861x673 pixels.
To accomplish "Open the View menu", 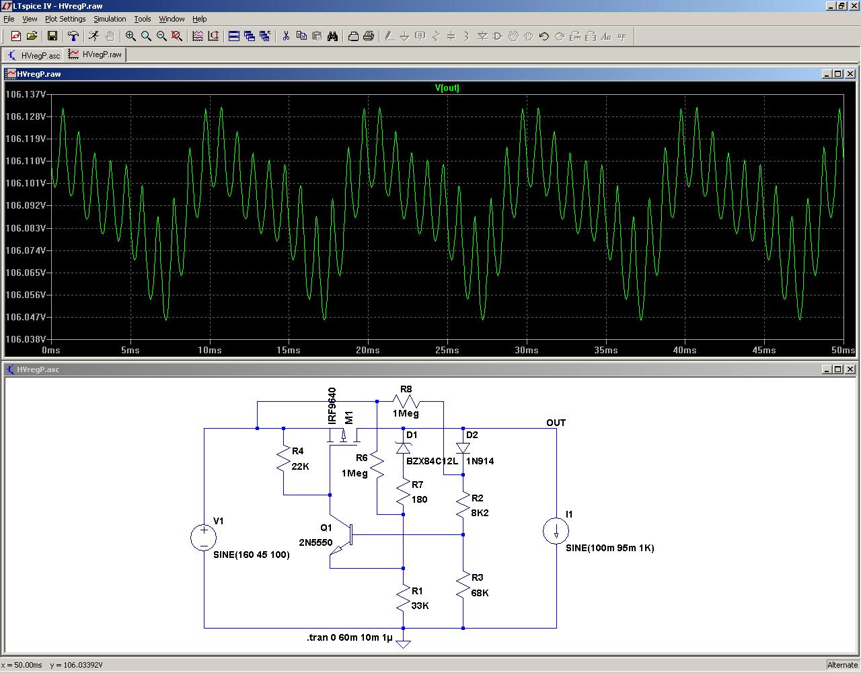I will 30,19.
